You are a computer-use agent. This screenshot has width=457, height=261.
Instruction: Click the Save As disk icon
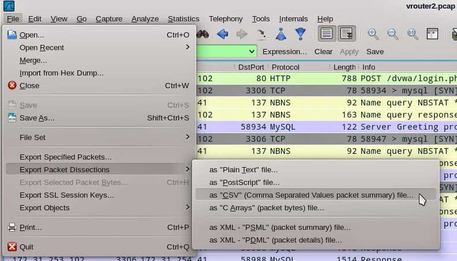click(12, 118)
